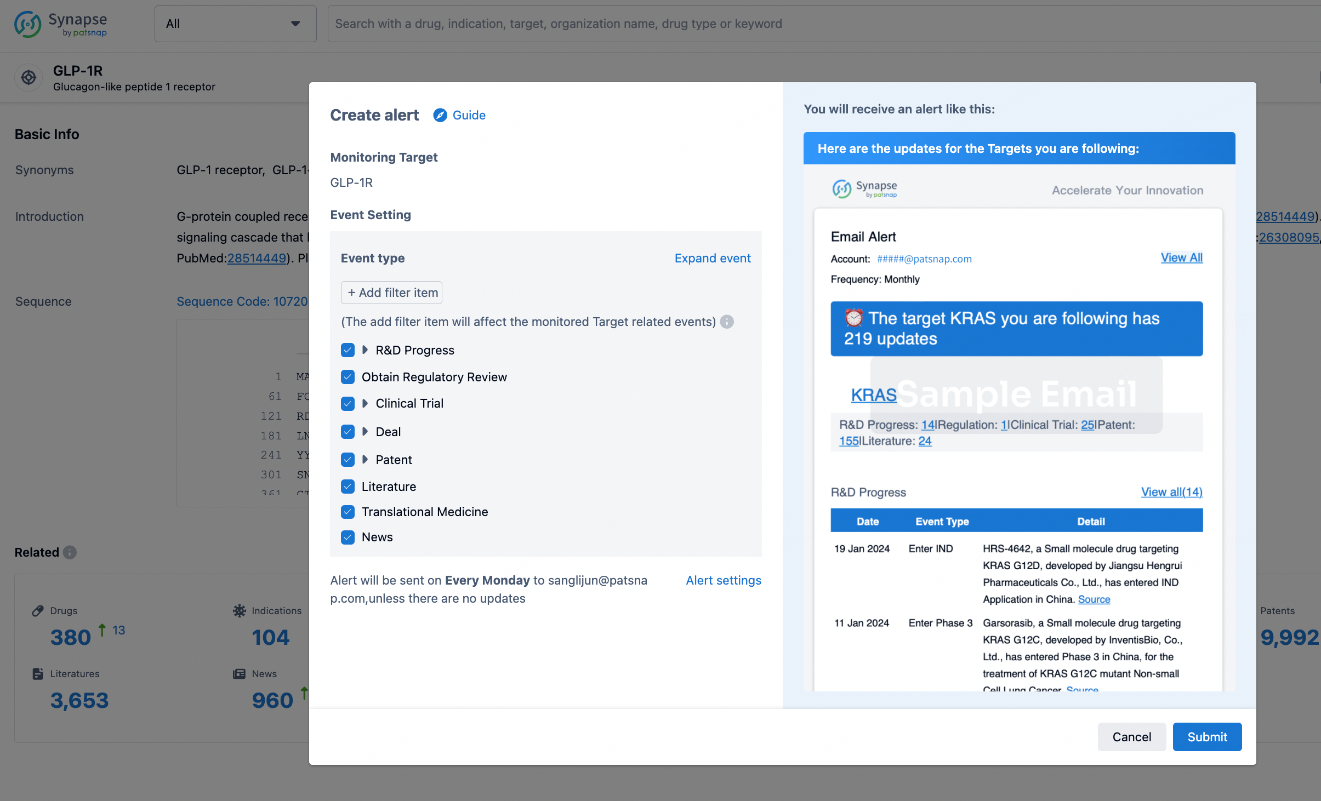Uncheck the Literature checkbox
This screenshot has width=1321, height=801.
pyautogui.click(x=348, y=487)
